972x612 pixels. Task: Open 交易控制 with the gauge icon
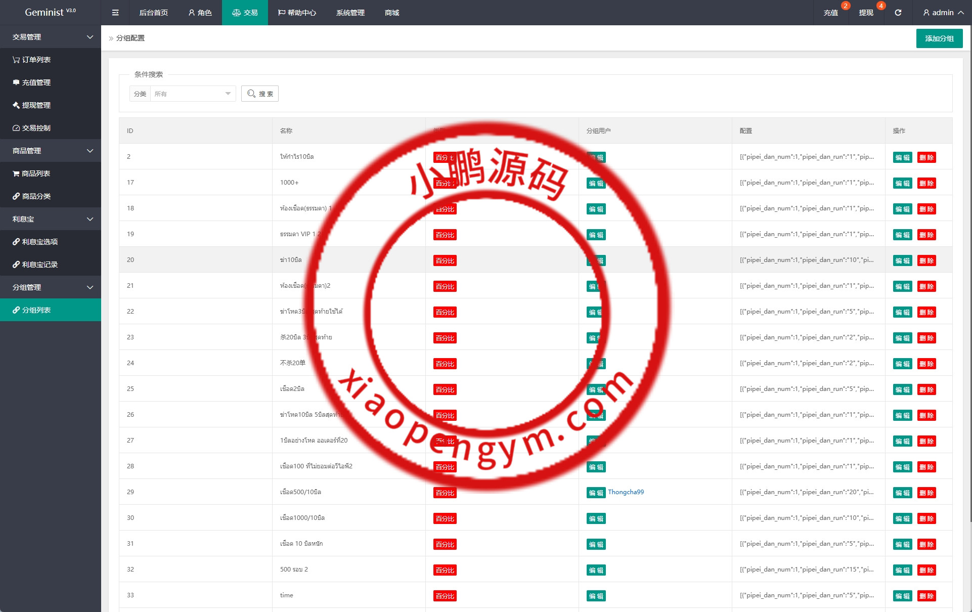[32, 128]
